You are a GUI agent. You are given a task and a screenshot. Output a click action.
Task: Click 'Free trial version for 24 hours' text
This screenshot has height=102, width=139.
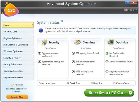16,90
